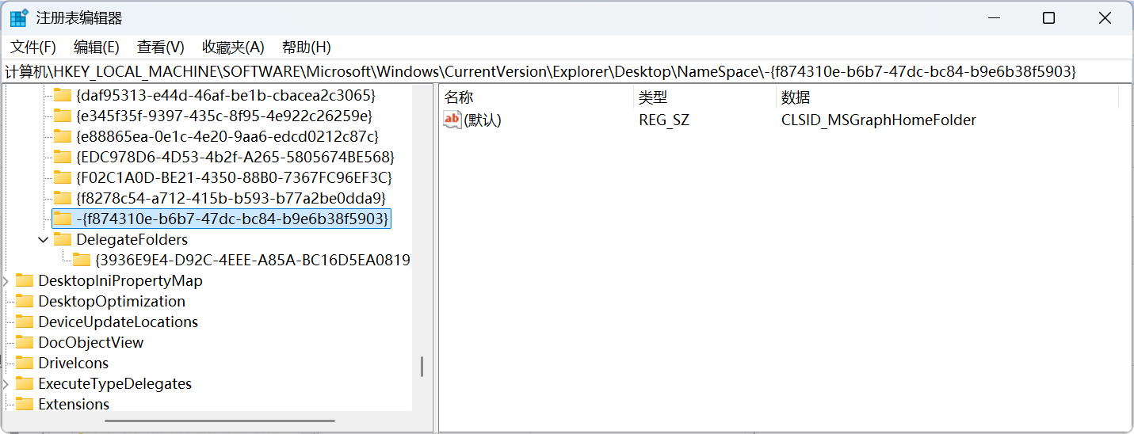Select key {daf95313-e44d-46af-be1b-cbacea2c3065}
The width and height of the screenshot is (1134, 434).
(226, 95)
